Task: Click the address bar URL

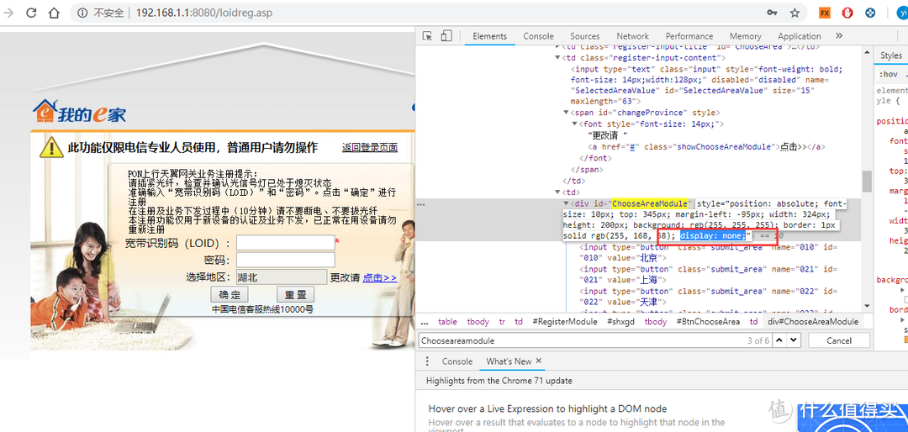Action: pos(203,13)
